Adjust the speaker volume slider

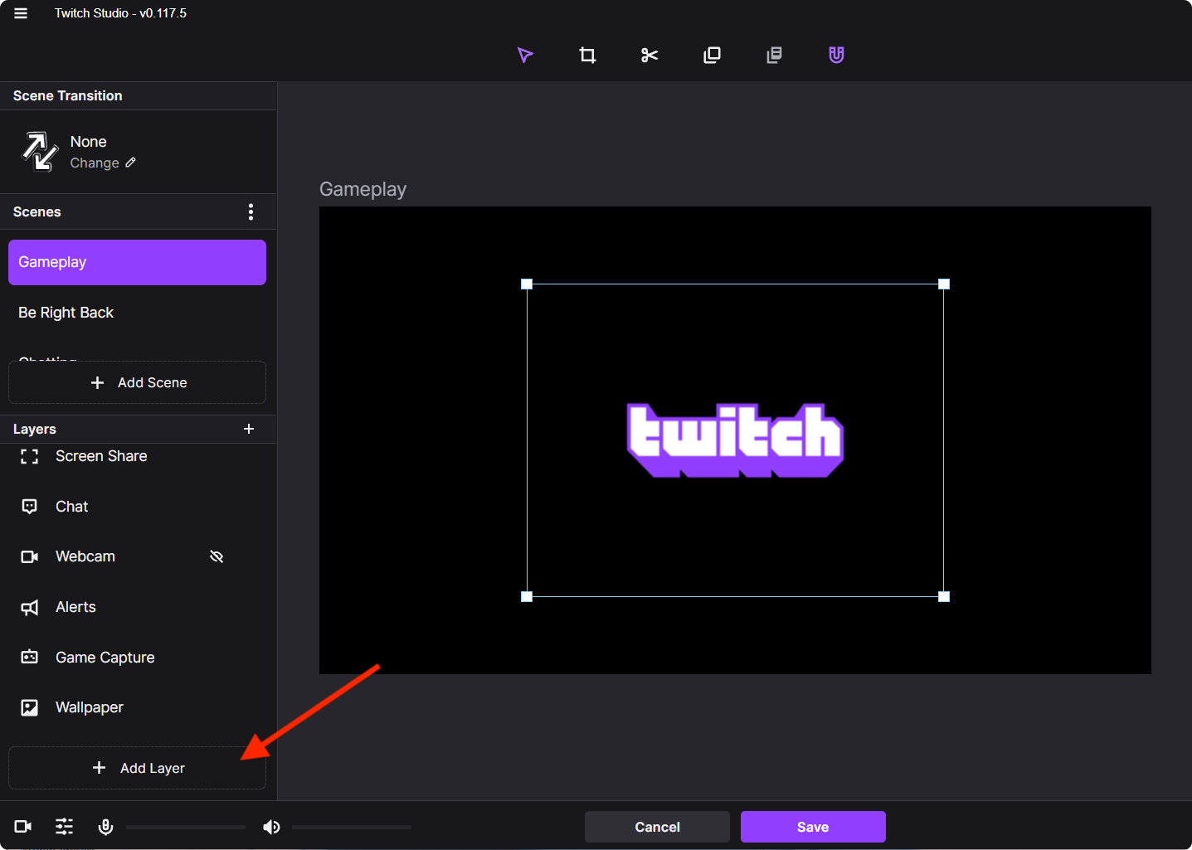coord(352,827)
